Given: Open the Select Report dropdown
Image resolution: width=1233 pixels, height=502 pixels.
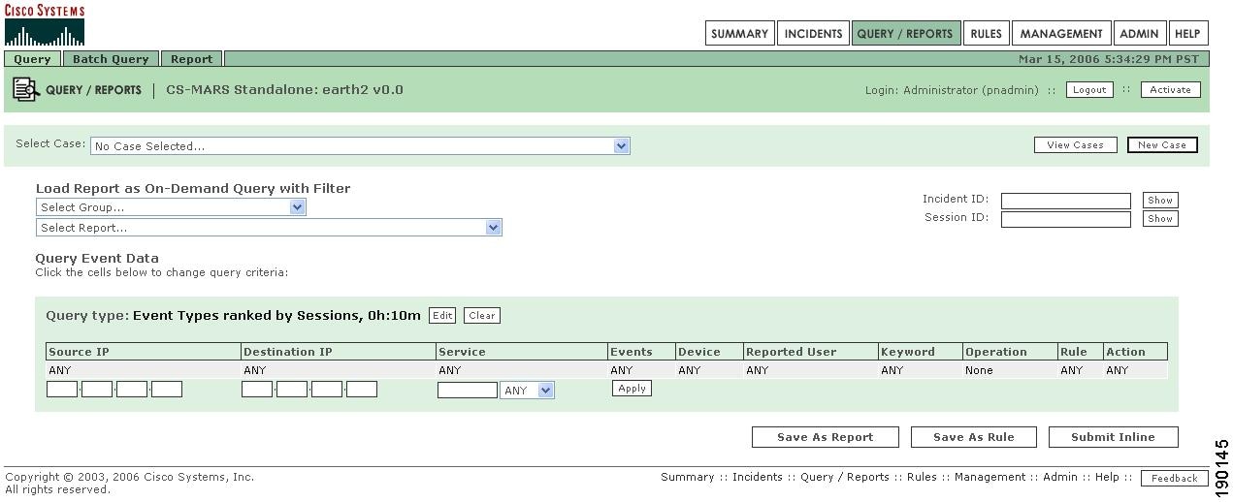Looking at the screenshot, I should pyautogui.click(x=269, y=228).
